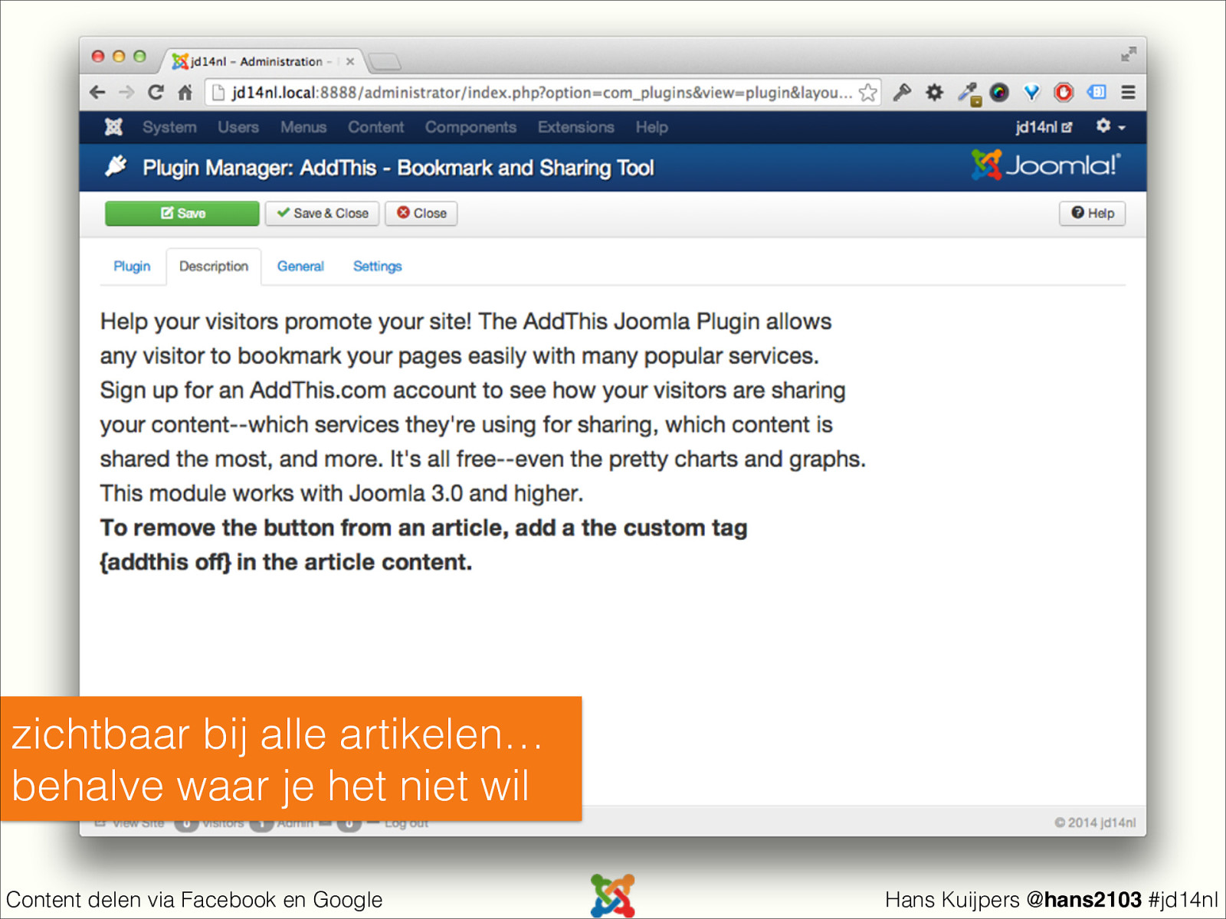
Task: Reload the page with the refresh icon
Action: click(156, 93)
